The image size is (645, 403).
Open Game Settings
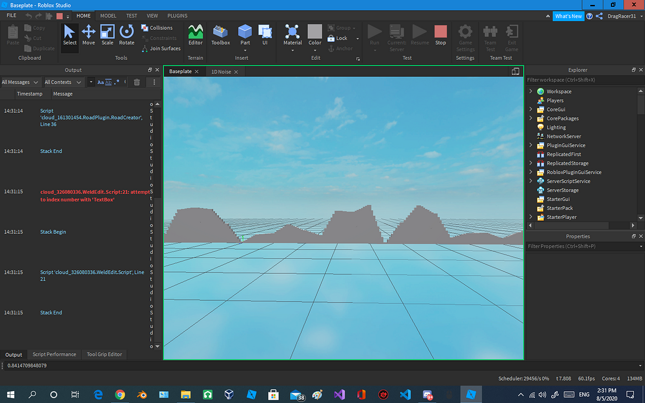click(x=465, y=37)
